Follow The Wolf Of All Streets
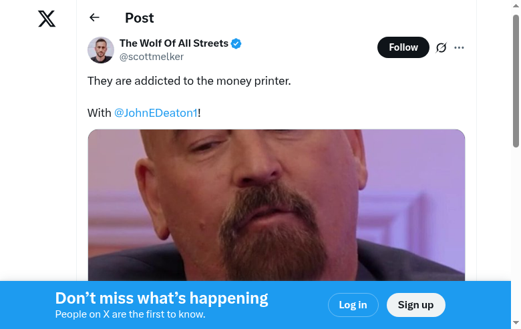 pos(403,47)
